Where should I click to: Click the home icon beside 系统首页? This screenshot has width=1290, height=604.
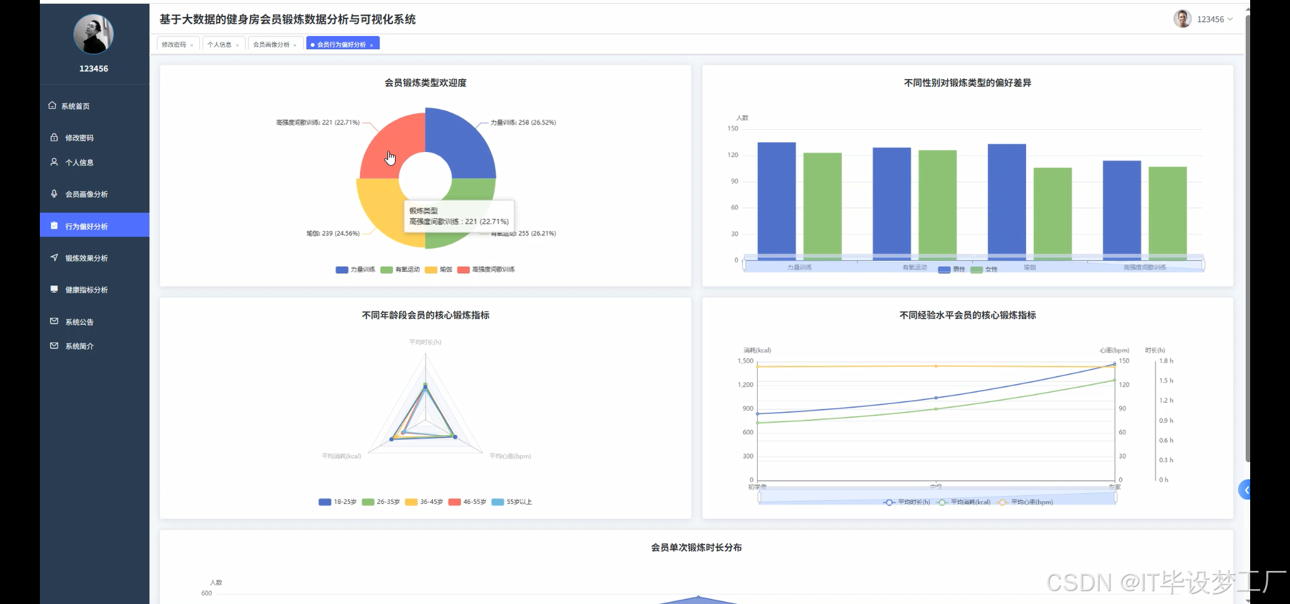click(52, 105)
